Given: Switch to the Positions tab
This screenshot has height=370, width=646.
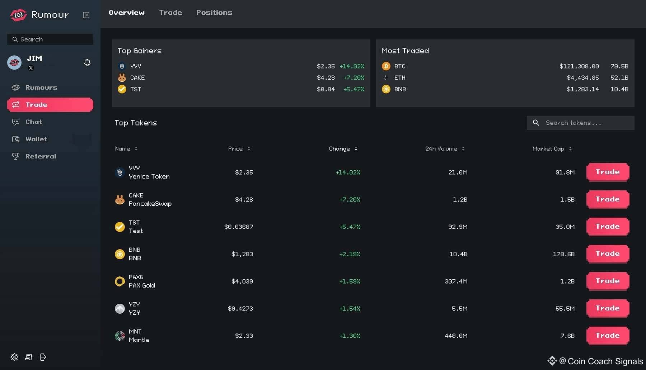Looking at the screenshot, I should click(214, 13).
